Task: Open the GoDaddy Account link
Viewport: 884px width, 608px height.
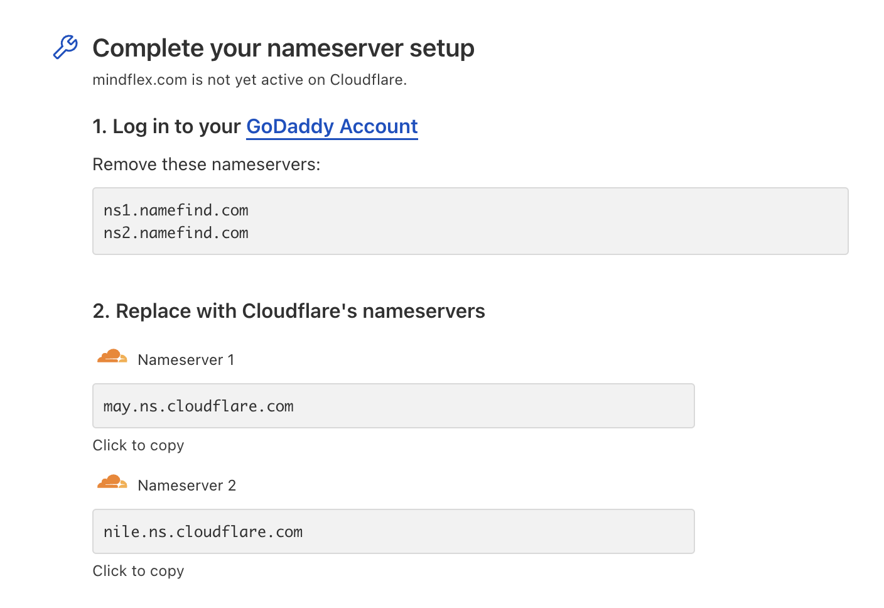Action: click(332, 126)
